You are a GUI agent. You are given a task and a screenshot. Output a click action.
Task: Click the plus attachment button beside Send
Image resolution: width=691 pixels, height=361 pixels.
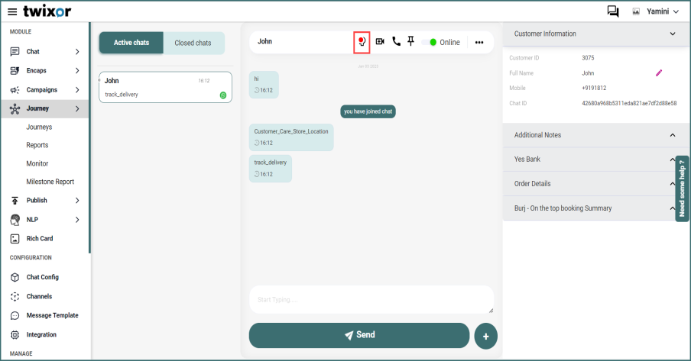tap(485, 336)
